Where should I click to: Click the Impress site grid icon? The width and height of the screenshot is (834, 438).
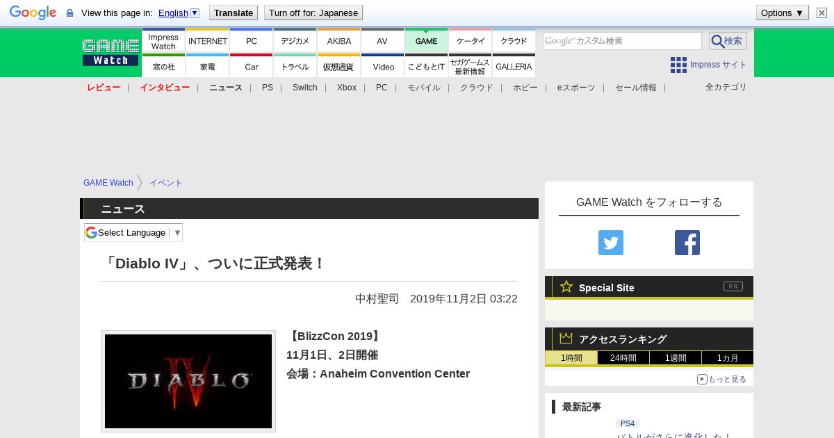(x=678, y=65)
